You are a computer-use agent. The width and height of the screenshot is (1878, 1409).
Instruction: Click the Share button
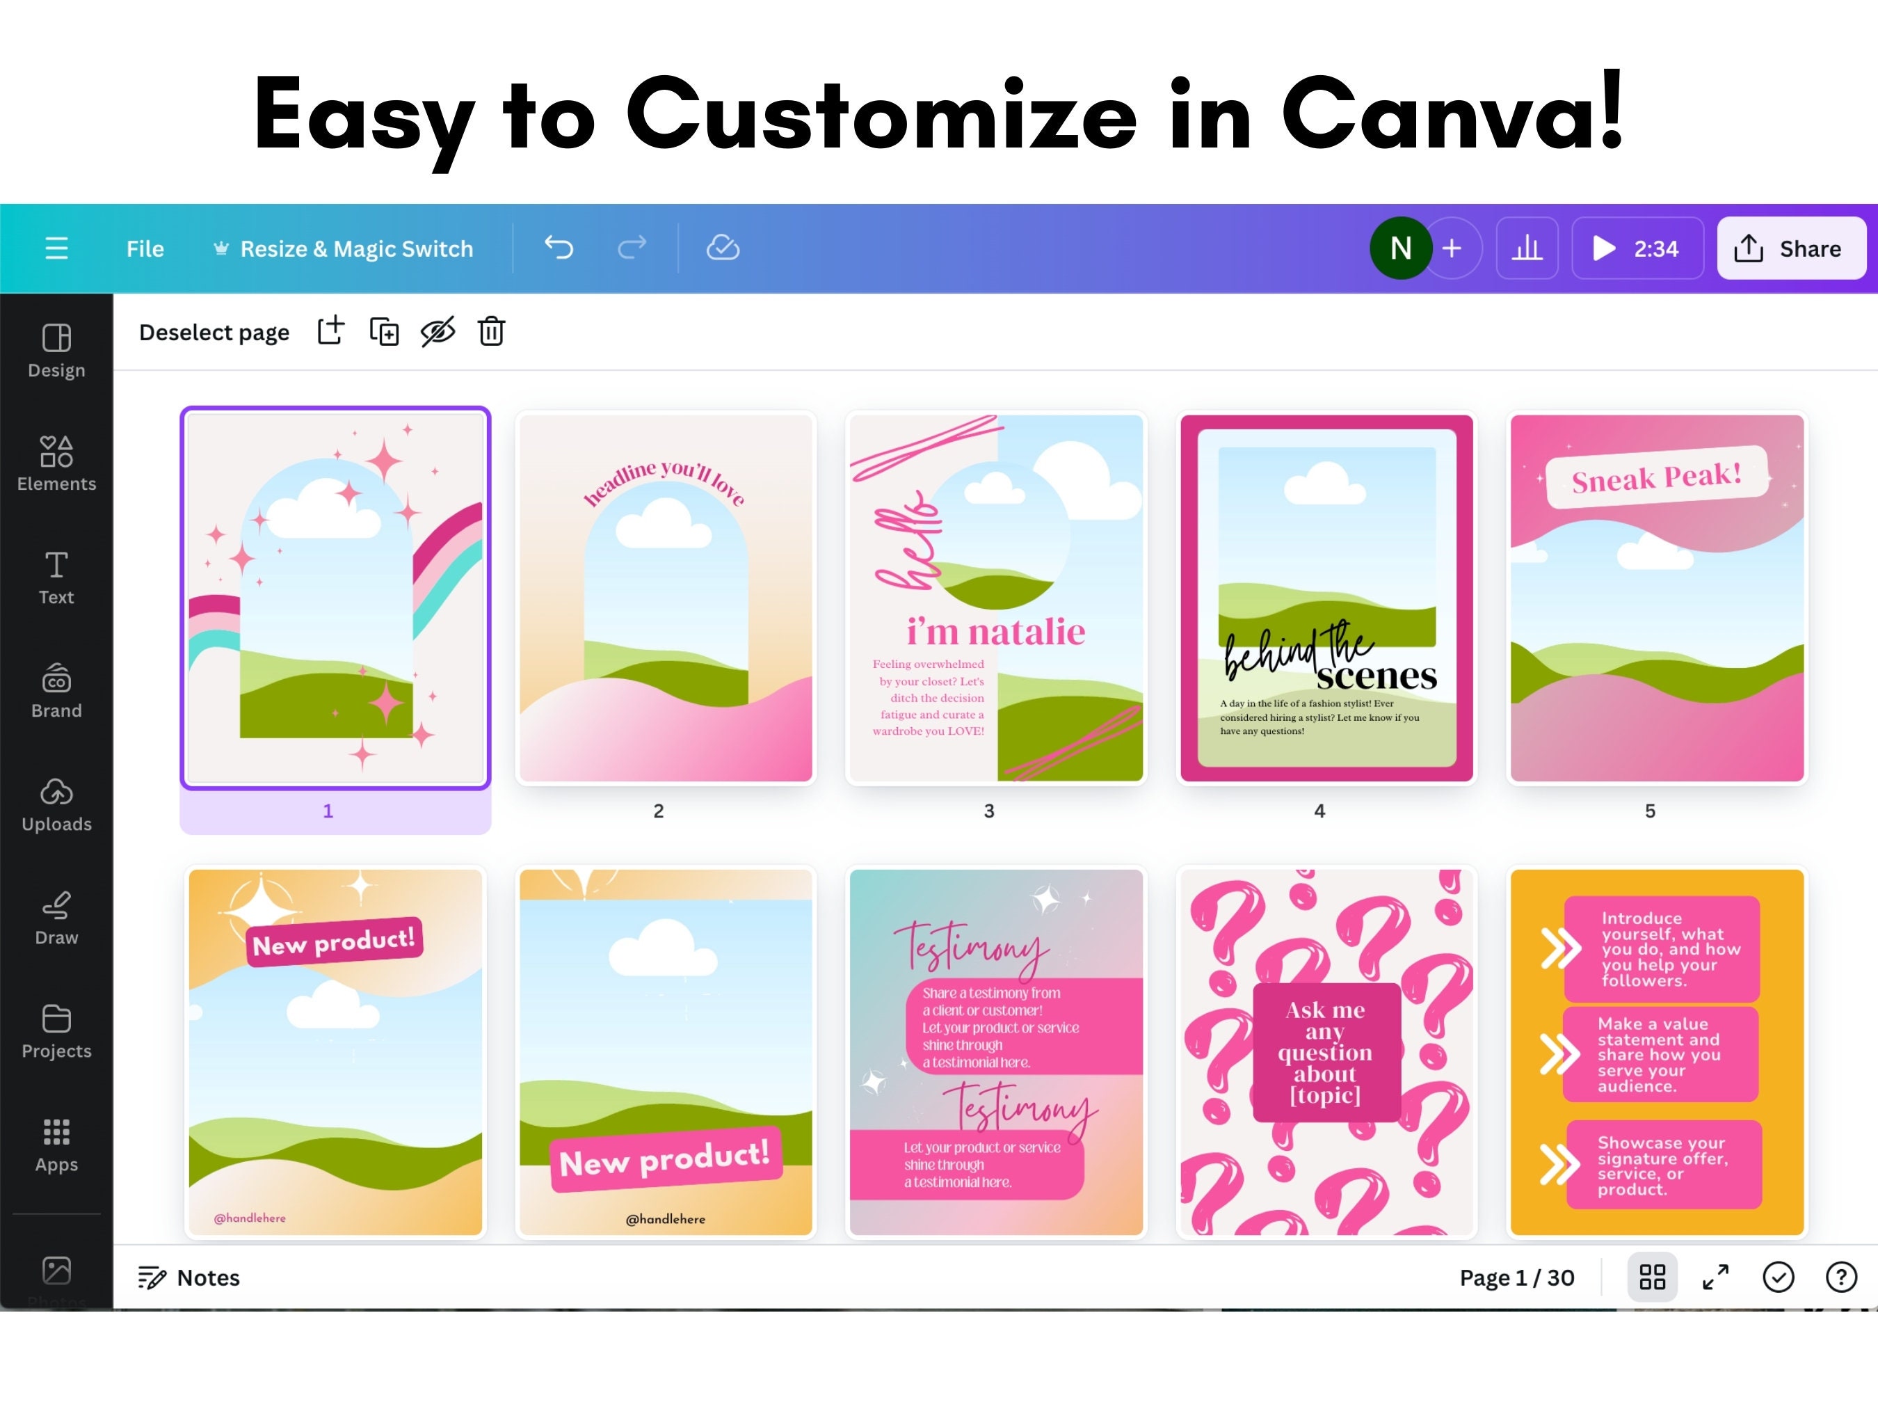click(1790, 248)
